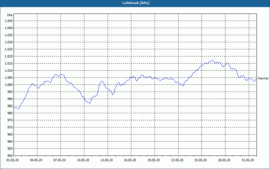Click the 1.015 y-axis label
Screen dimensions: 270x169
point(9,64)
